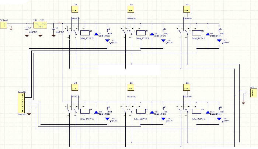Image resolution: width=258 pixels, height=149 pixels.
Task: Select the changeover switch contacts beside K3
Action: click(184, 32)
